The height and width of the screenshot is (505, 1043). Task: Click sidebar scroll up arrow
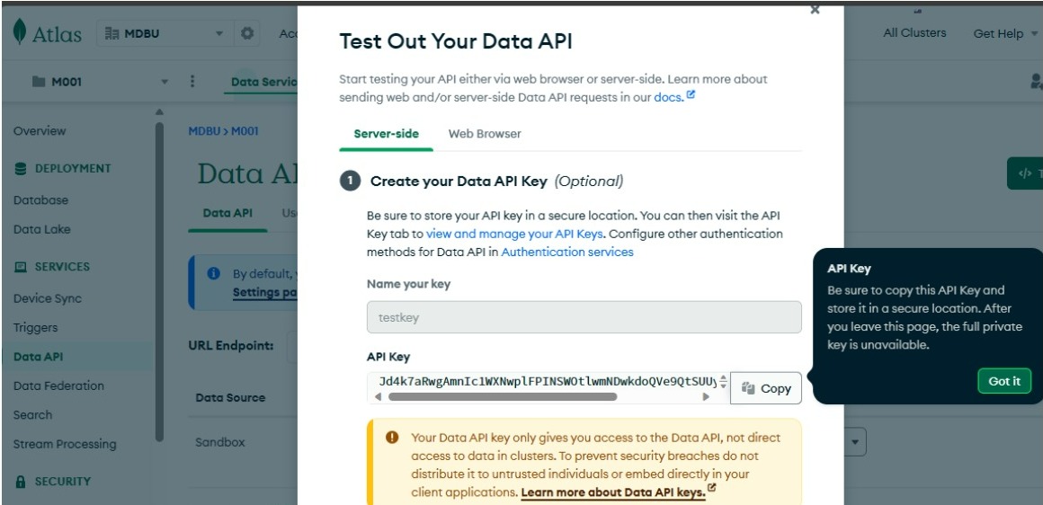159,111
